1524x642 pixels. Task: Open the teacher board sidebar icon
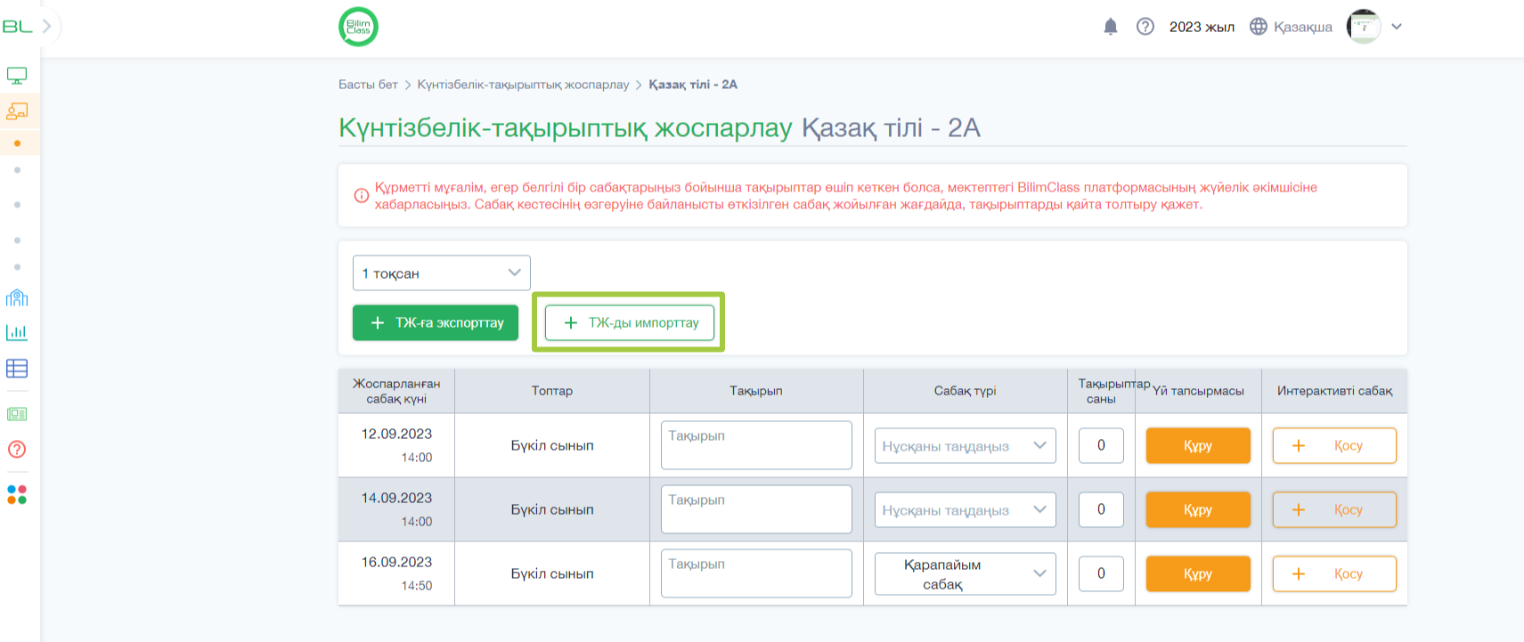tap(17, 111)
